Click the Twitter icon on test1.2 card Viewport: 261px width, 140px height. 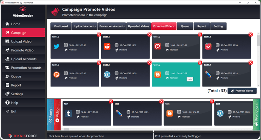pyautogui.click(x=57, y=46)
